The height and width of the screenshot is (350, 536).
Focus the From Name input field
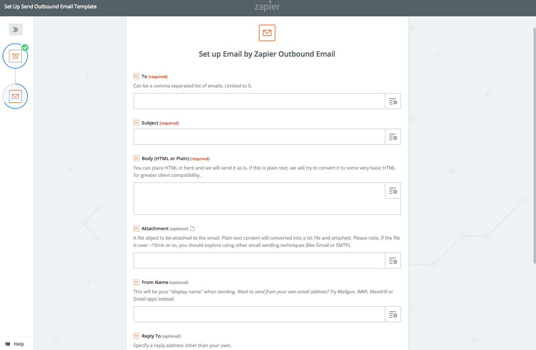259,314
